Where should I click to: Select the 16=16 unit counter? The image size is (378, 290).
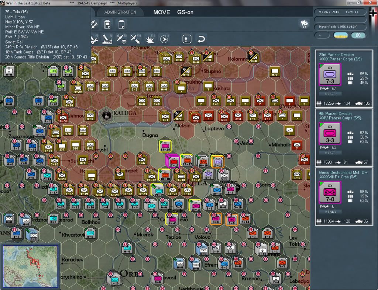tap(203, 161)
